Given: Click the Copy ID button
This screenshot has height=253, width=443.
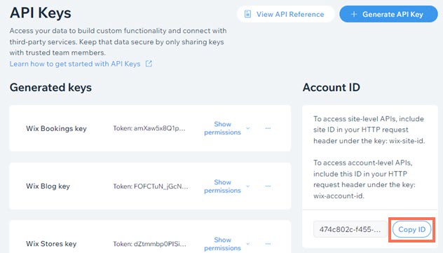Looking at the screenshot, I should [411, 229].
